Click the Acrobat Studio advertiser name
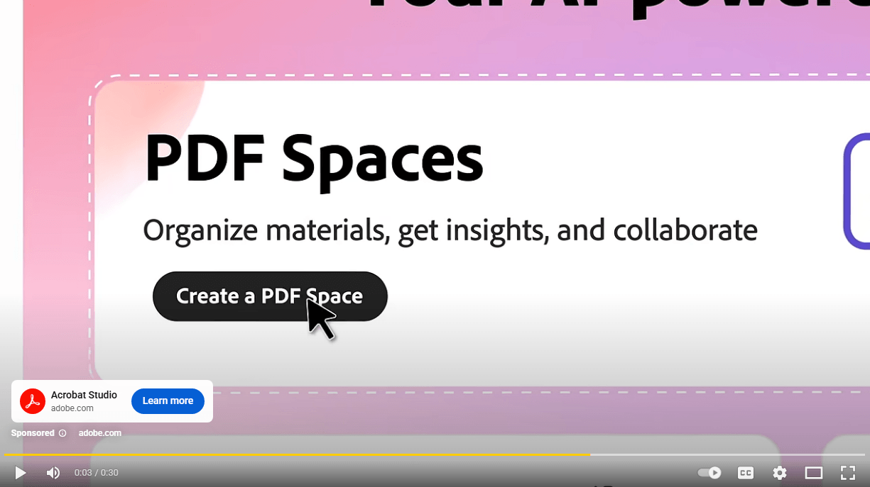This screenshot has height=487, width=870. pos(84,395)
